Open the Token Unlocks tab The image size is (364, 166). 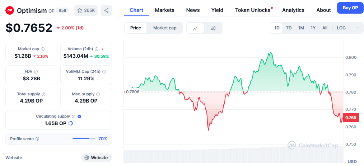coord(253,10)
